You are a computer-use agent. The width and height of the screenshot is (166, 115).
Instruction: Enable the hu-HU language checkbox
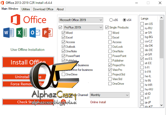(x=142, y=89)
